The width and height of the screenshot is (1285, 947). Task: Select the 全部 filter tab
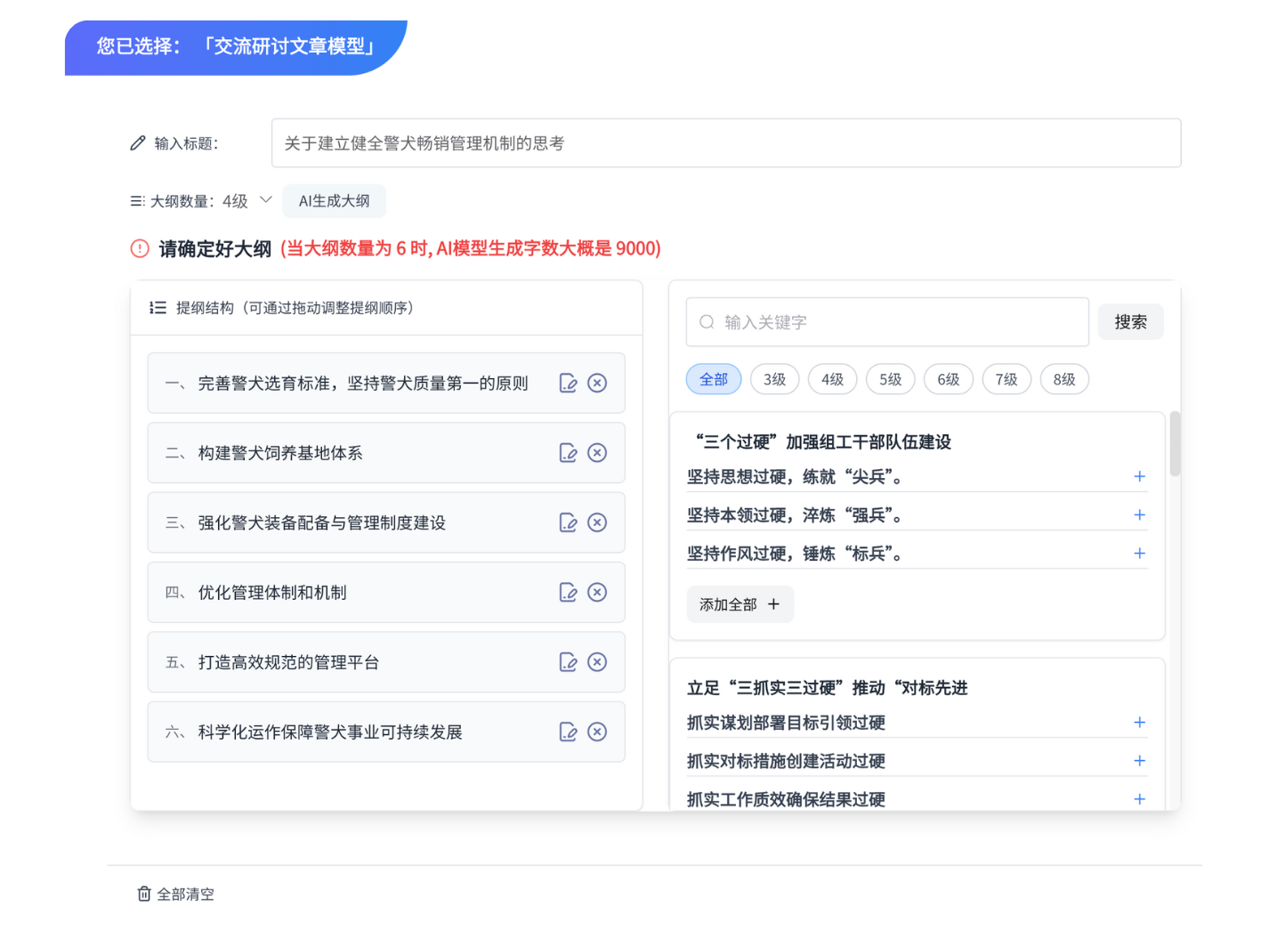tap(714, 380)
